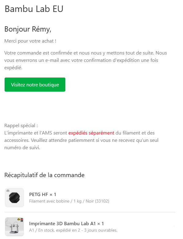Click the Votre commande est confirmée paragraph

coord(86,60)
